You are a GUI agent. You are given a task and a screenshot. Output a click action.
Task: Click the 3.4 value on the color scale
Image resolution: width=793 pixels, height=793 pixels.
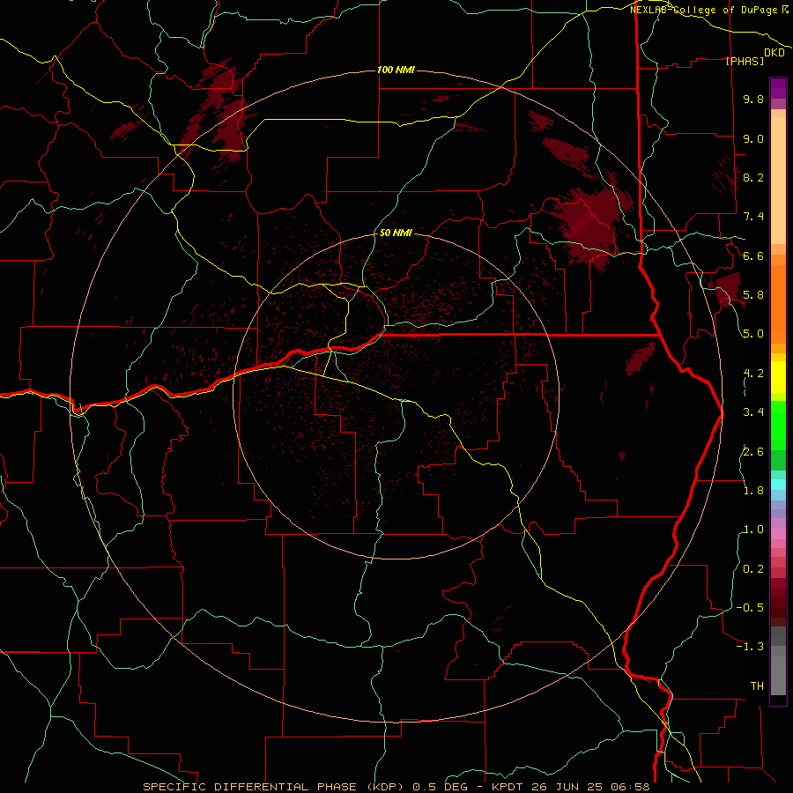tap(753, 412)
